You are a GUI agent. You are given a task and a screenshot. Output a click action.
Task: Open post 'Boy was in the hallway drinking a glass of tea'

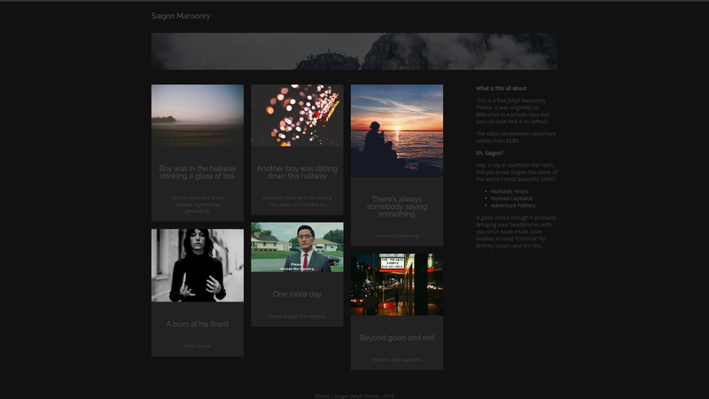[x=198, y=172]
